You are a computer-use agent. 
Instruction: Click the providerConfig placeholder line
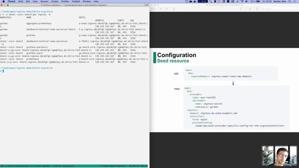(x=240, y=126)
